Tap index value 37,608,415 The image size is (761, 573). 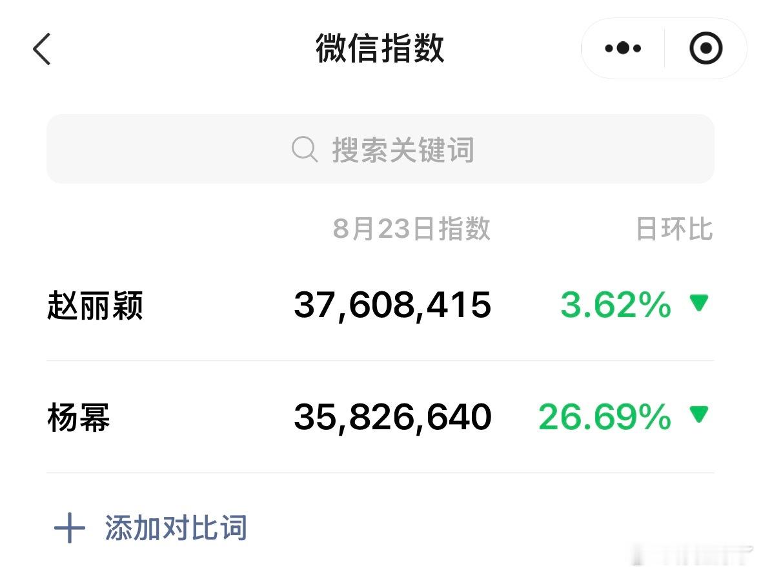click(x=392, y=306)
